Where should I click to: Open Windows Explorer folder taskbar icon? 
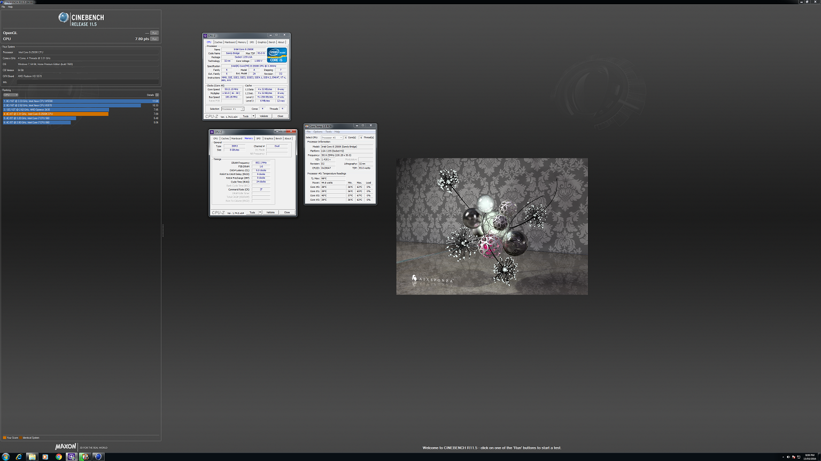pos(32,457)
